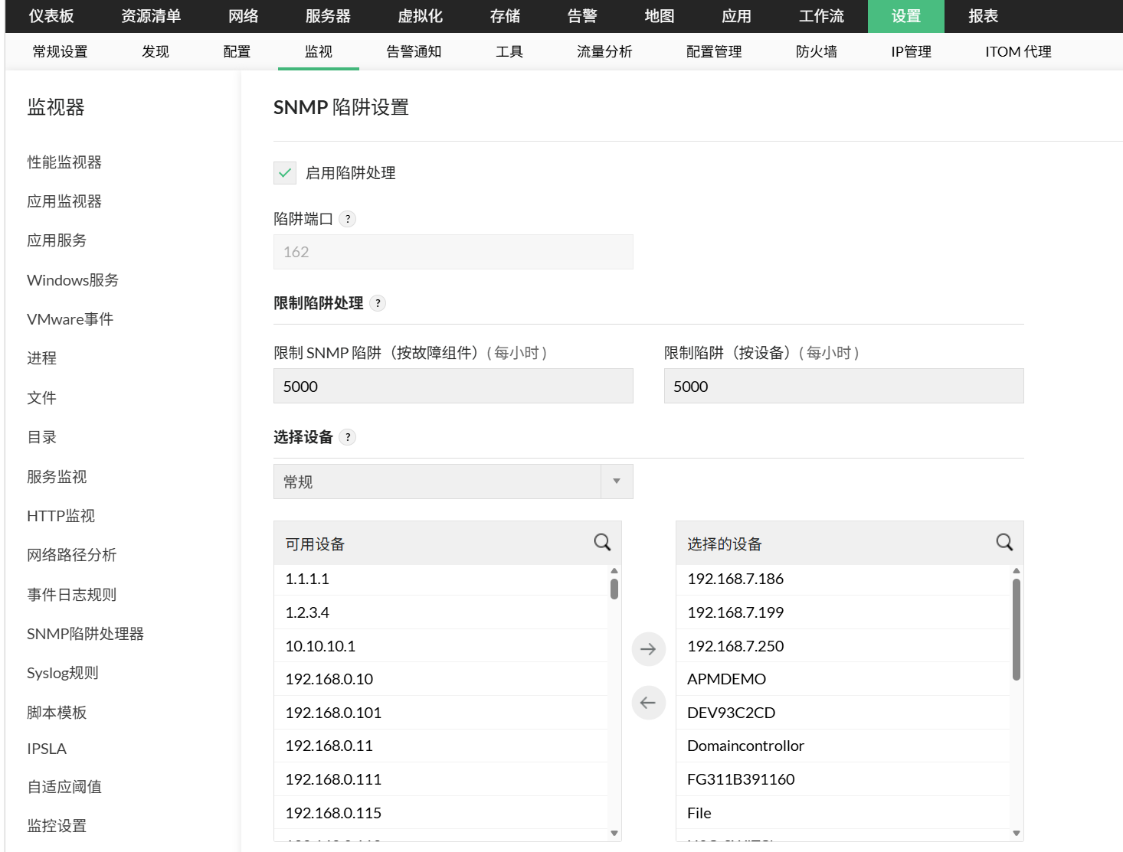Go to the 资源清单 menu

click(151, 16)
